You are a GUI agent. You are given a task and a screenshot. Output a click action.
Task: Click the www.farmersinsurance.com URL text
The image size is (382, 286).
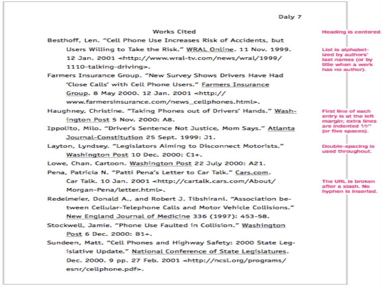tap(162, 102)
